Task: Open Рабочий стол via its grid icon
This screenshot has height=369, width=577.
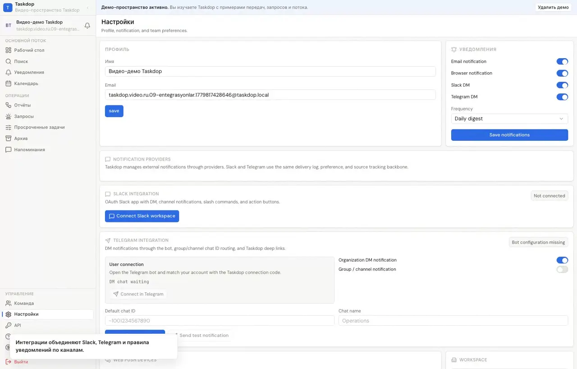Action: click(8, 50)
